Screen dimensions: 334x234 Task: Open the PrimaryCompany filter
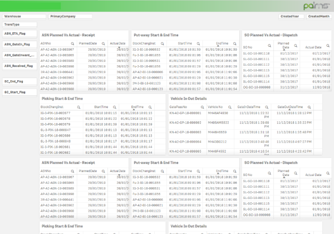click(70, 17)
